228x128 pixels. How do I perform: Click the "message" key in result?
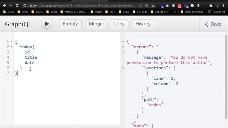[x=152, y=57]
